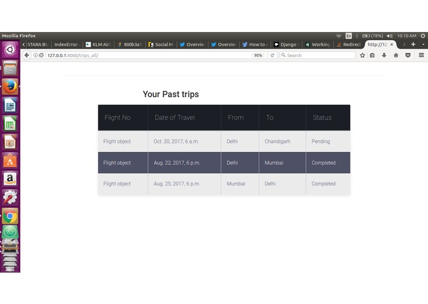Show site information icon in the URL bar
Screen dimensions: 428x304
pos(36,55)
